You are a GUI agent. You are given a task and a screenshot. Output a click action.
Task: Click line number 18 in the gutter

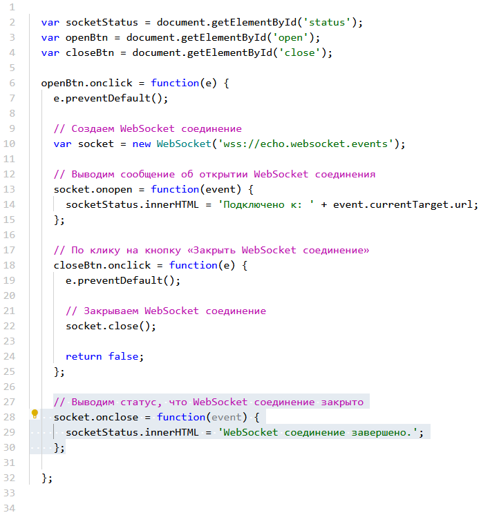10,265
